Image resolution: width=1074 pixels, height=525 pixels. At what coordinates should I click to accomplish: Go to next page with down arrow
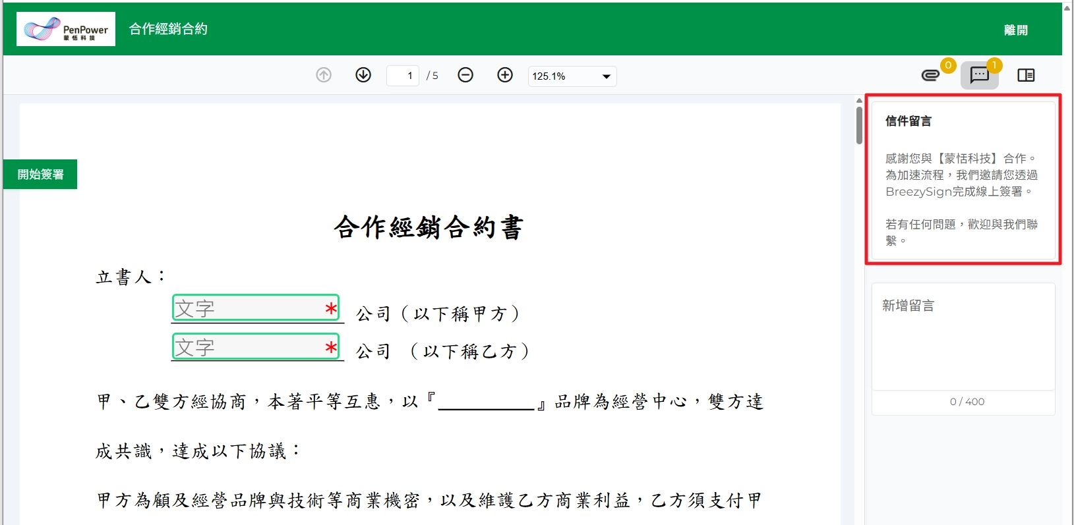click(363, 75)
